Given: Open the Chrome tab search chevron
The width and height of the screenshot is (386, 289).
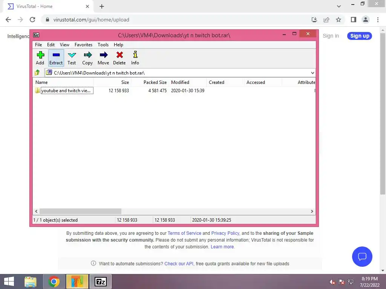Looking at the screenshot, I should [x=339, y=6].
